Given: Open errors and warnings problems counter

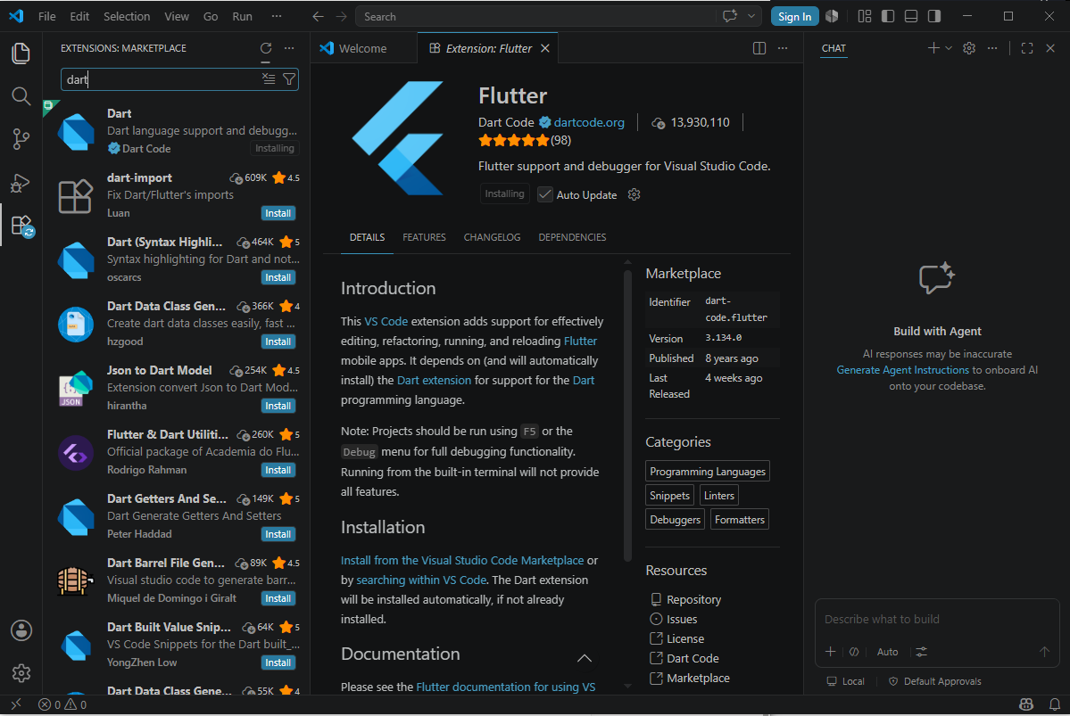Looking at the screenshot, I should 62,704.
